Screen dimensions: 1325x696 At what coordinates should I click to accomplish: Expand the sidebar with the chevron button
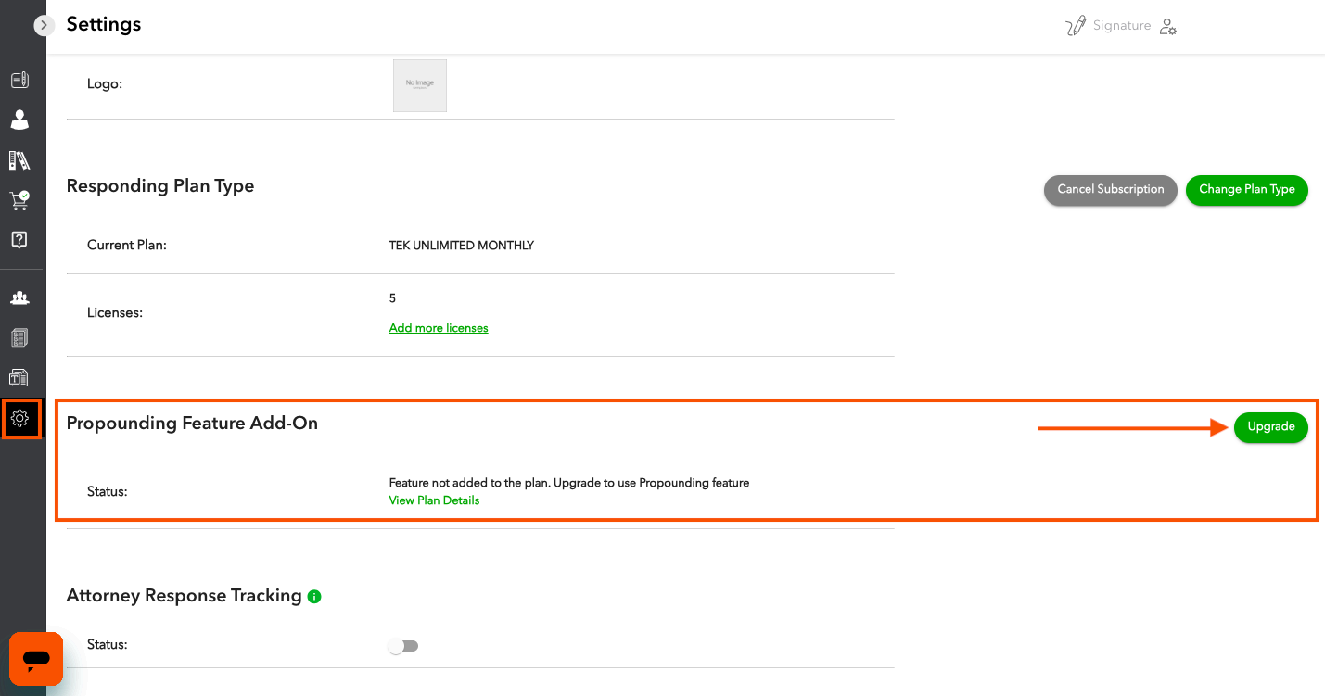(45, 26)
